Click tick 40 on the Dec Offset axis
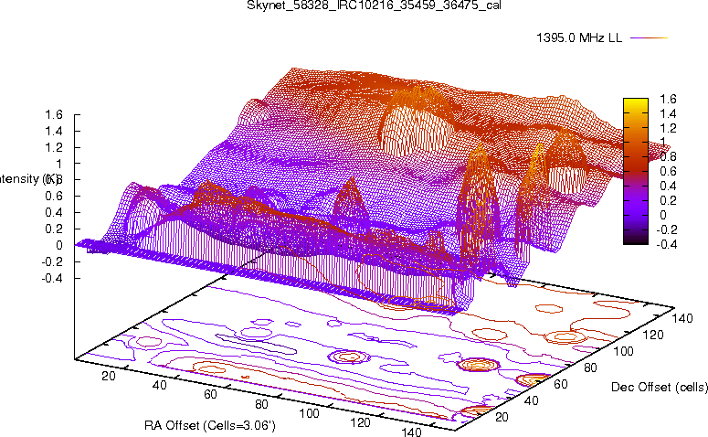This screenshot has height=437, width=708. (x=532, y=400)
